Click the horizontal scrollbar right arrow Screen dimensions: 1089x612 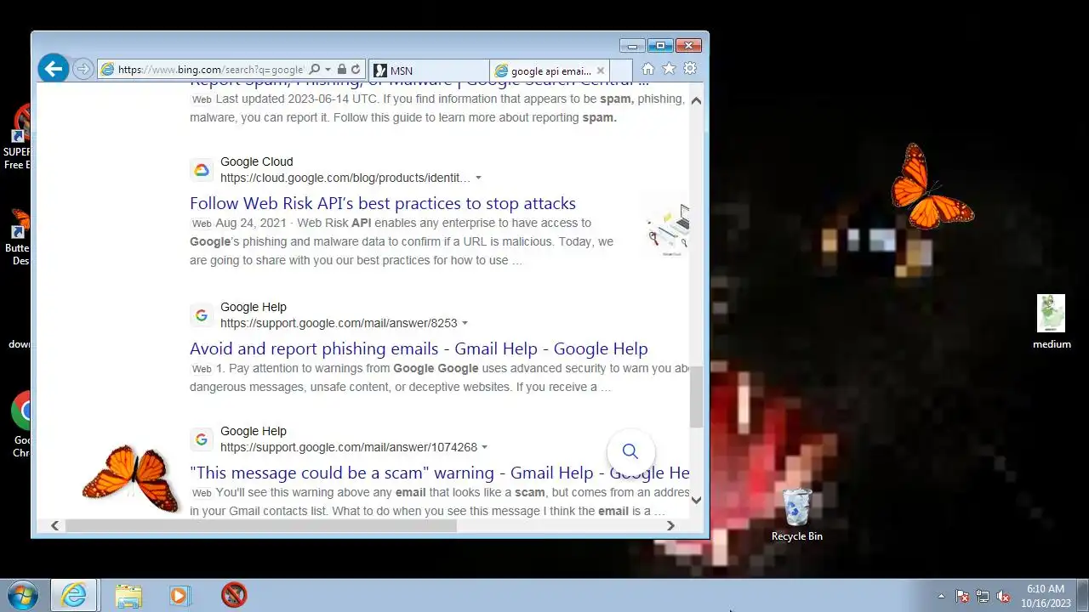coord(670,525)
